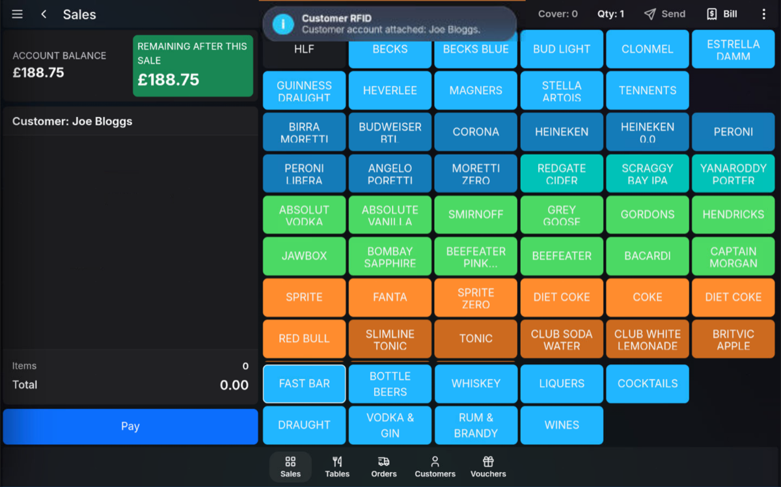781x487 pixels.
Task: Tap the MAGNERS button
Action: coord(476,90)
